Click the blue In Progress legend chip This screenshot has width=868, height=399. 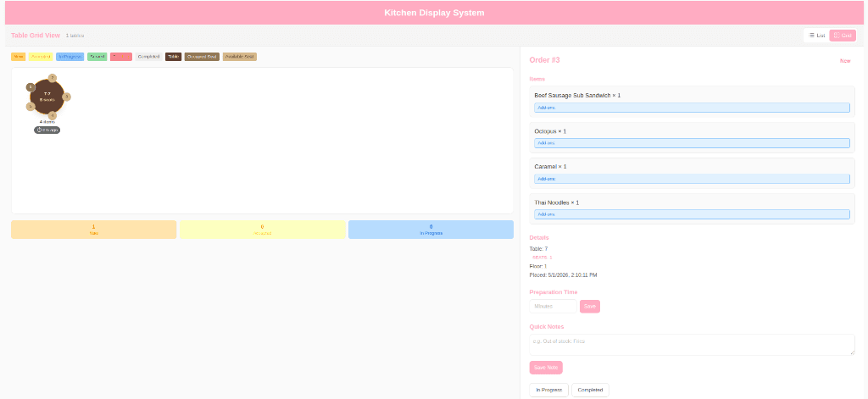(70, 57)
